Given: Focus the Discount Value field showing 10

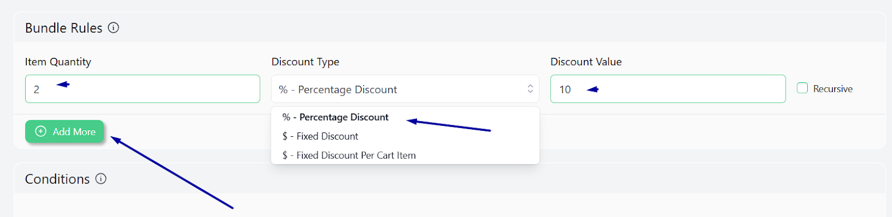Looking at the screenshot, I should pos(668,89).
